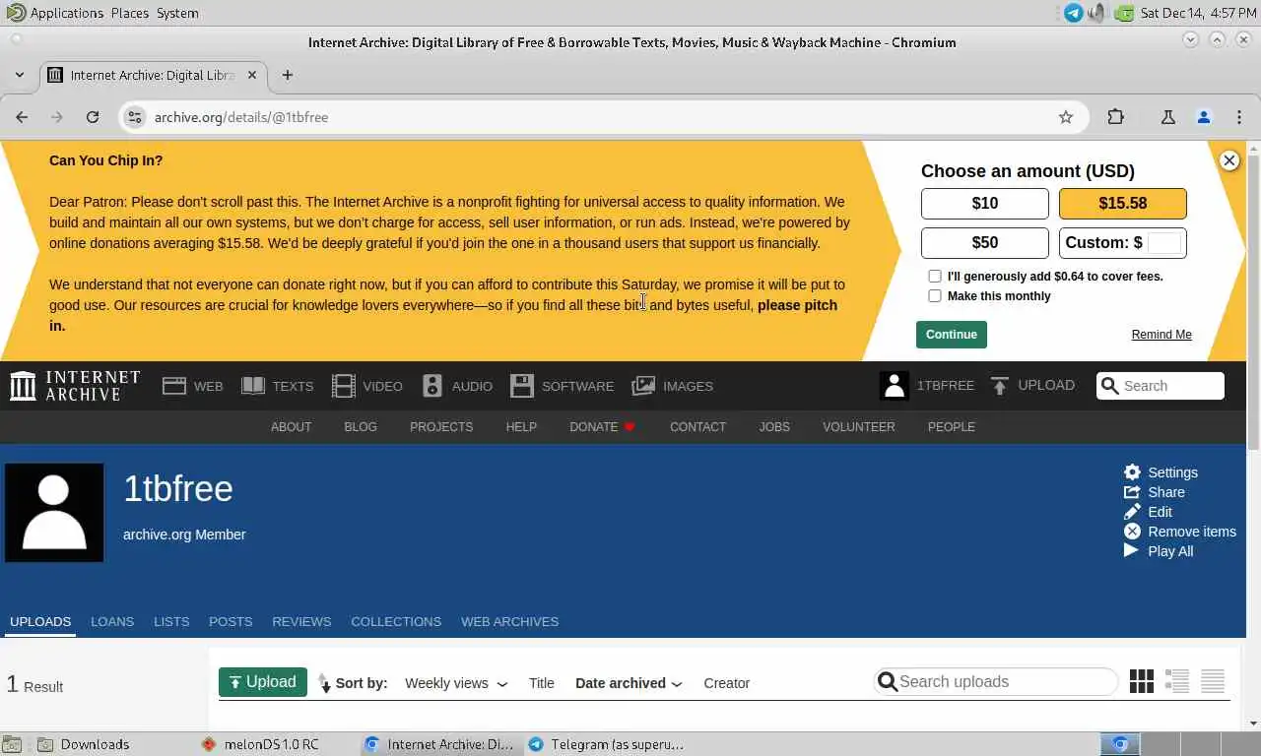
Task: Click the Settings gear icon on profile
Action: coord(1132,472)
